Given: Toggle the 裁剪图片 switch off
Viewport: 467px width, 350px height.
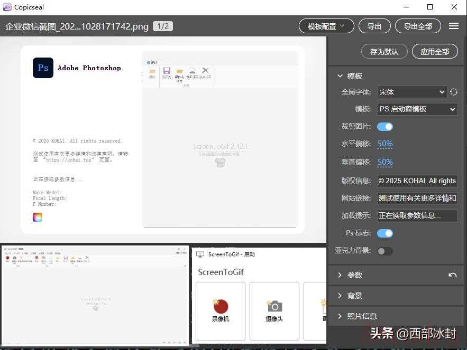Looking at the screenshot, I should click(x=385, y=127).
